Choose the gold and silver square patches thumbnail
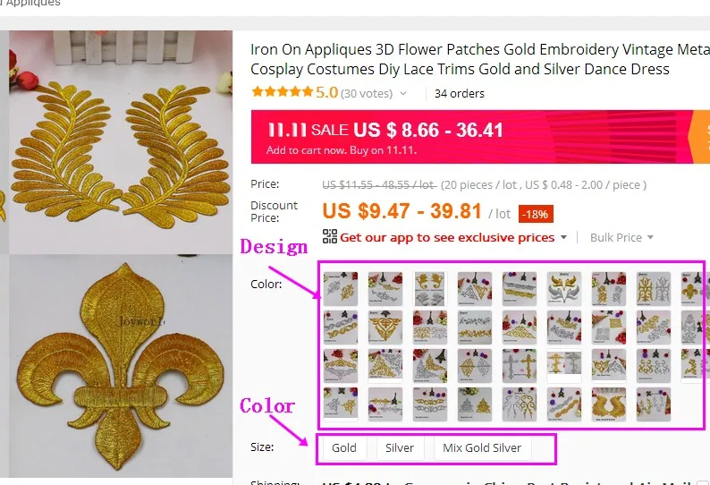The width and height of the screenshot is (710, 485). point(609,328)
